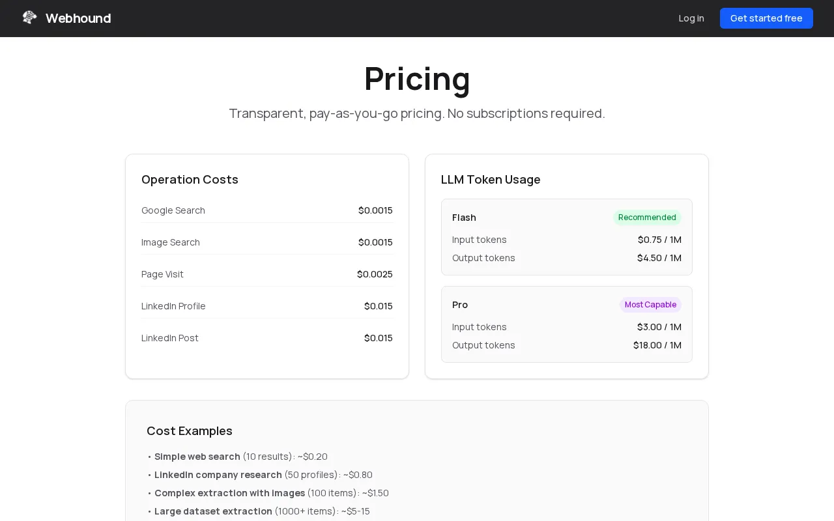Click the pay-as-you-go pricing subtitle

[x=417, y=113]
